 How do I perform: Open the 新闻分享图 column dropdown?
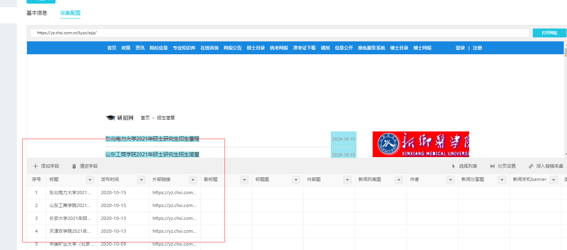point(502,180)
